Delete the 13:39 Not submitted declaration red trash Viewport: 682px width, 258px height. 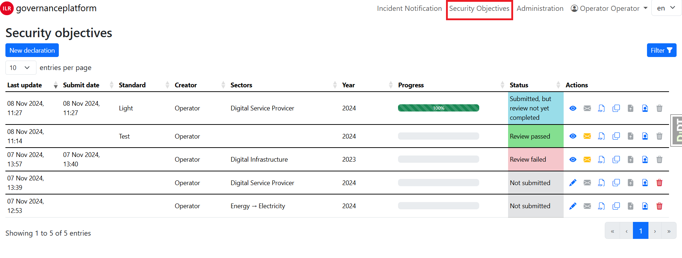point(659,183)
